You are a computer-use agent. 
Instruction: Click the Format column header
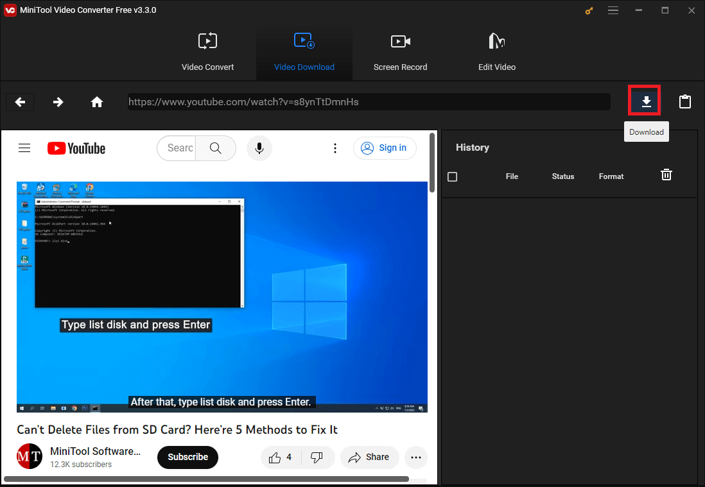611,176
